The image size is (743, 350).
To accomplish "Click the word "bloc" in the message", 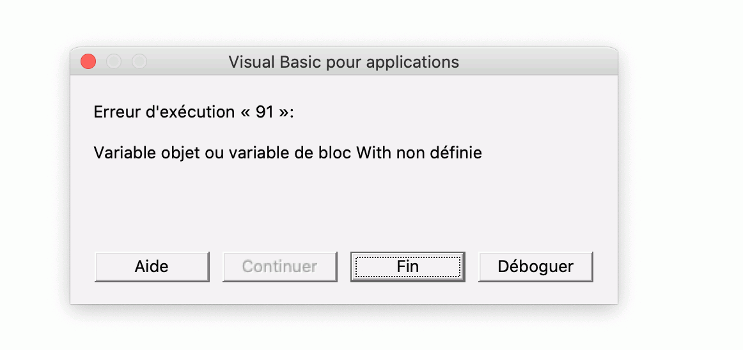I will (335, 153).
